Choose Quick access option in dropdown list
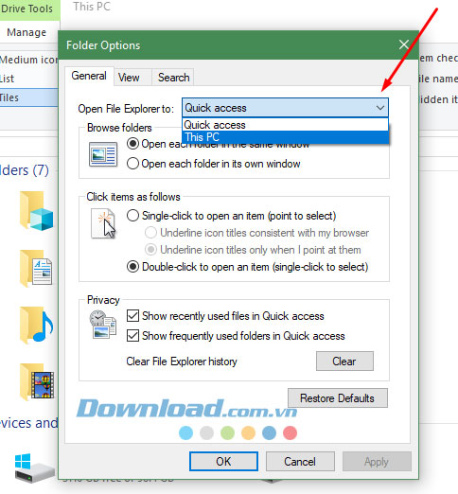Screen dimensions: 458x494 point(286,125)
